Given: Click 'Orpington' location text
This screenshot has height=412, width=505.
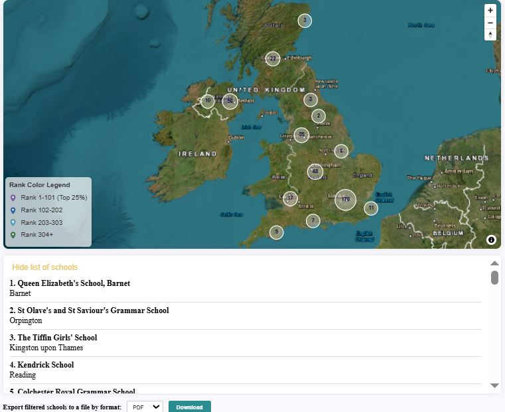Looking at the screenshot, I should click(26, 320).
